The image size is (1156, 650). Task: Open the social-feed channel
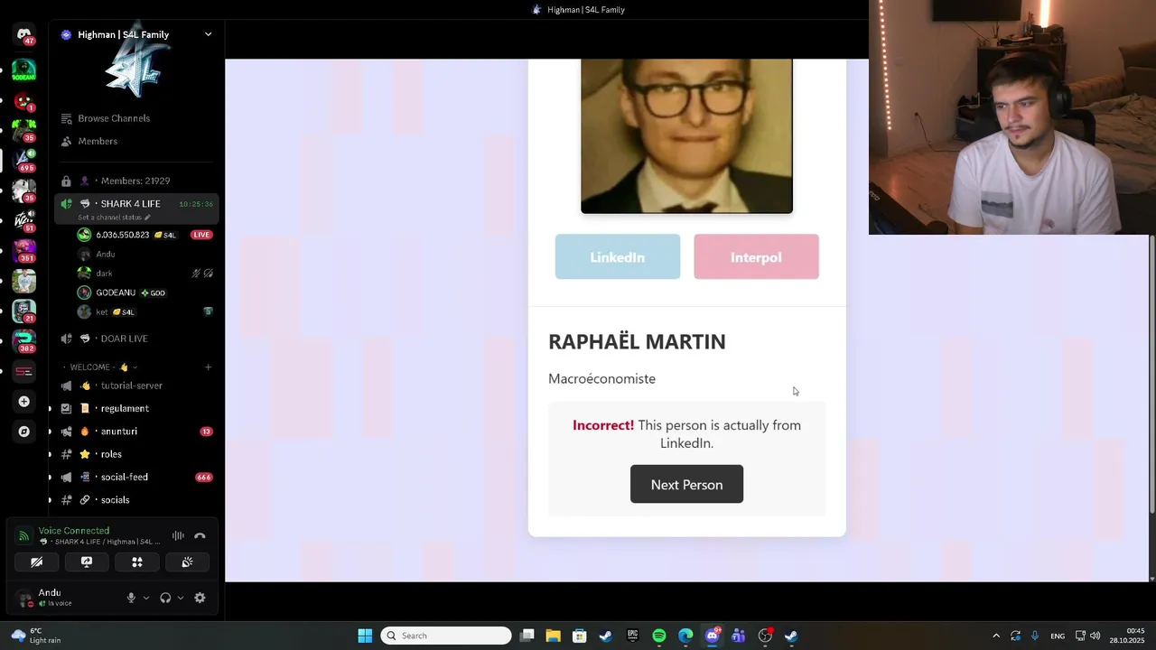tap(135, 477)
